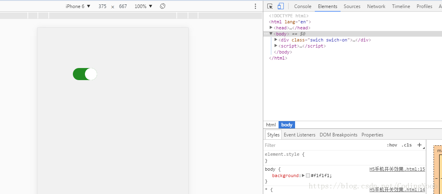442x194 pixels.
Task: Edit the device height value 667
Action: point(123,6)
